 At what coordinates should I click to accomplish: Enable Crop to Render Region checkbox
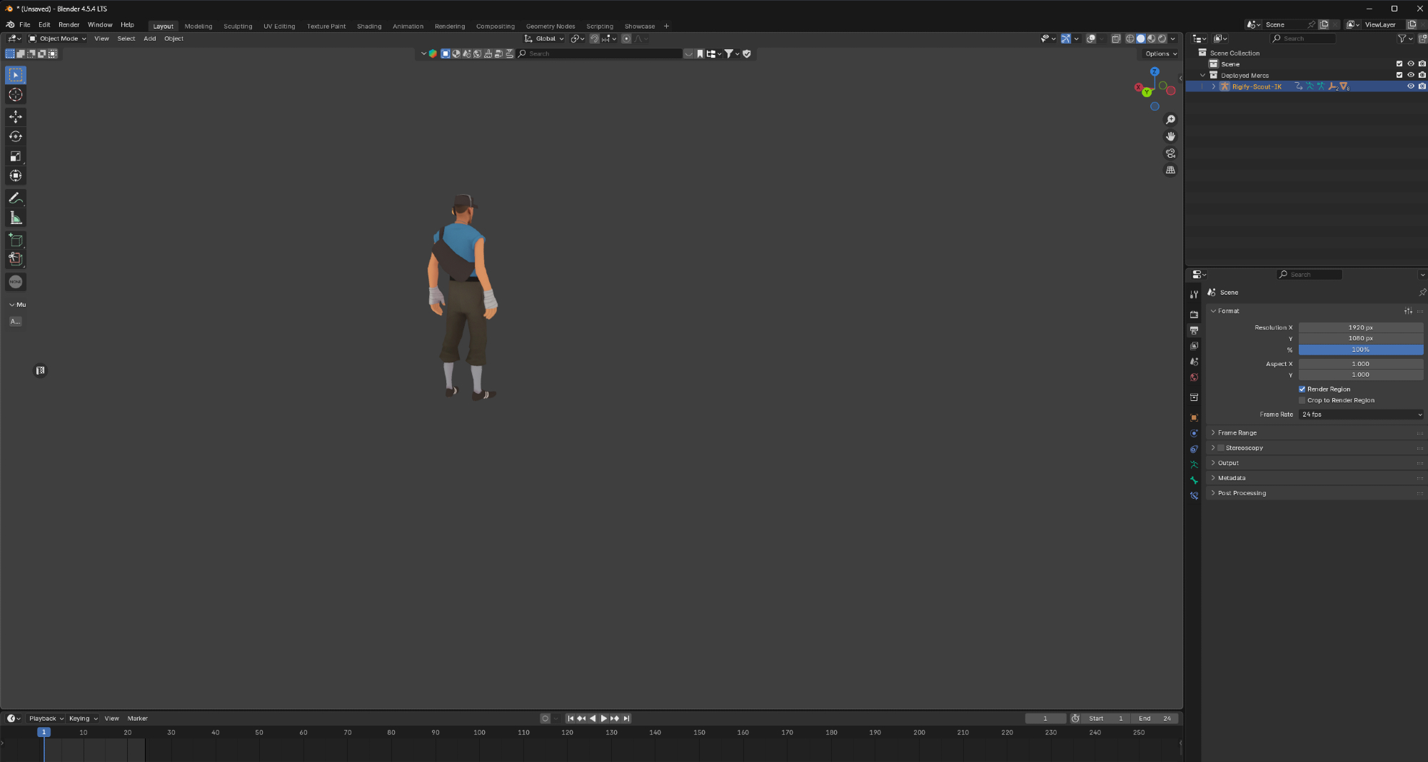1302,400
